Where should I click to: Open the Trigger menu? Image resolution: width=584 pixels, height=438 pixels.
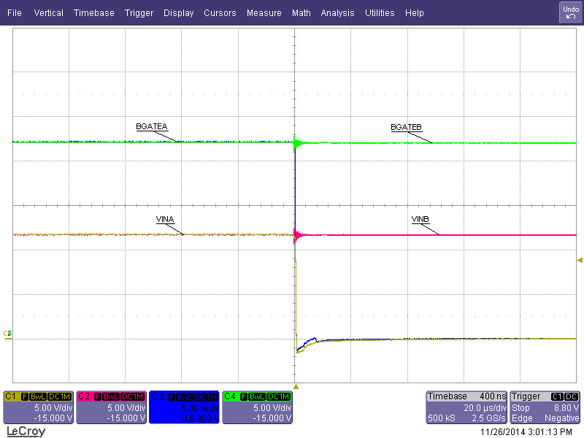(x=139, y=12)
